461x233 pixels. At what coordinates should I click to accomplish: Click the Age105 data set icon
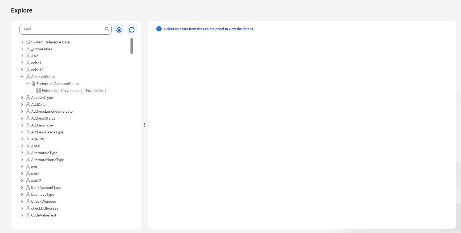28,139
